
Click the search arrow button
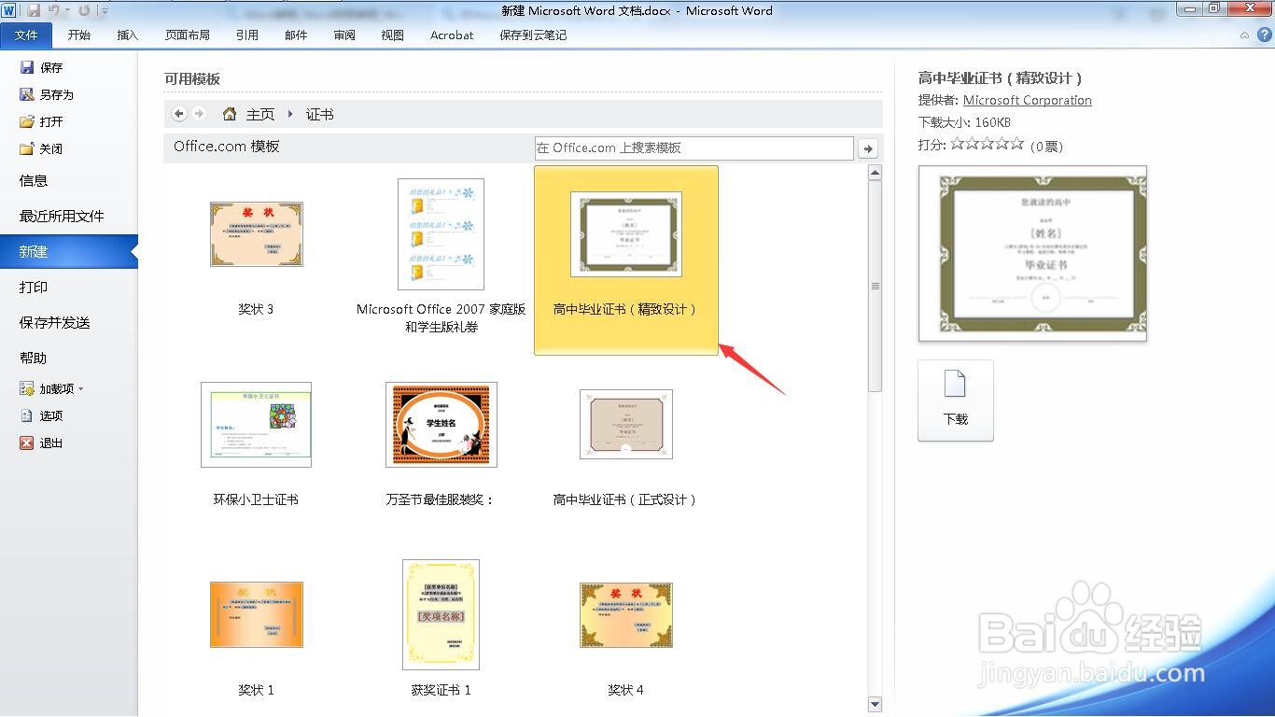point(868,148)
